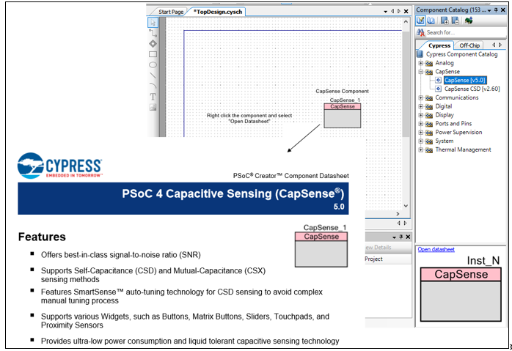
Task: Click the CapSense component preview image
Action: point(461,295)
